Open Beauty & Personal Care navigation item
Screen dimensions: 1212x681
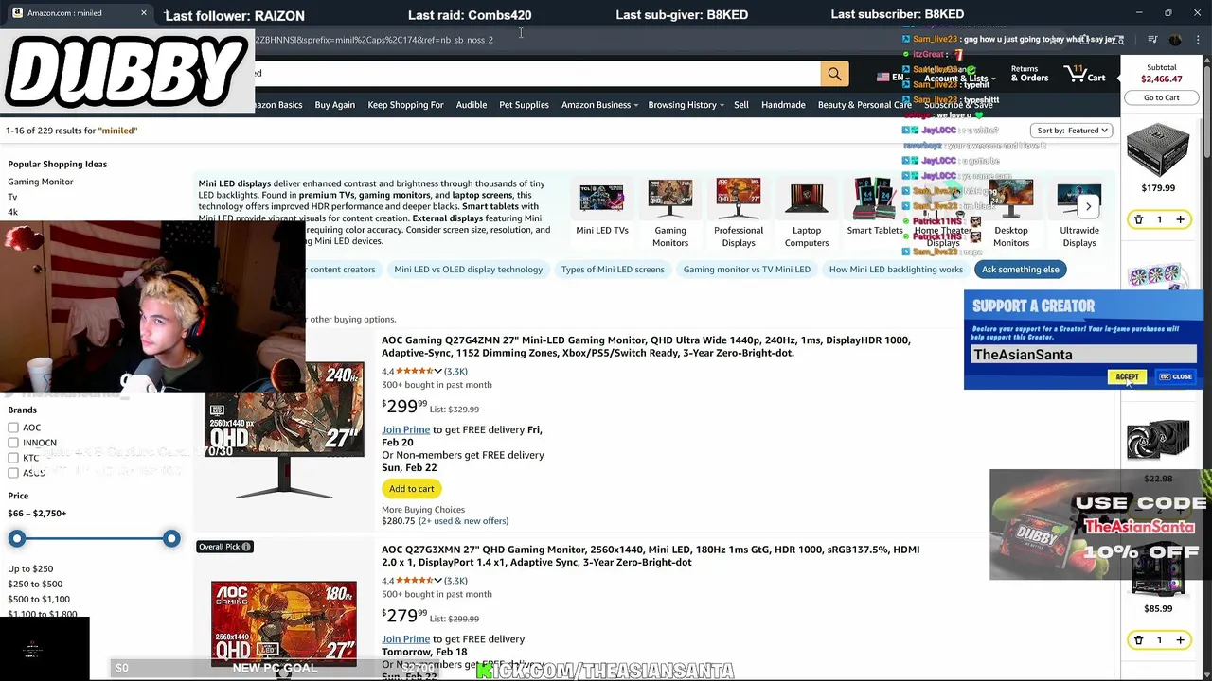click(x=864, y=105)
